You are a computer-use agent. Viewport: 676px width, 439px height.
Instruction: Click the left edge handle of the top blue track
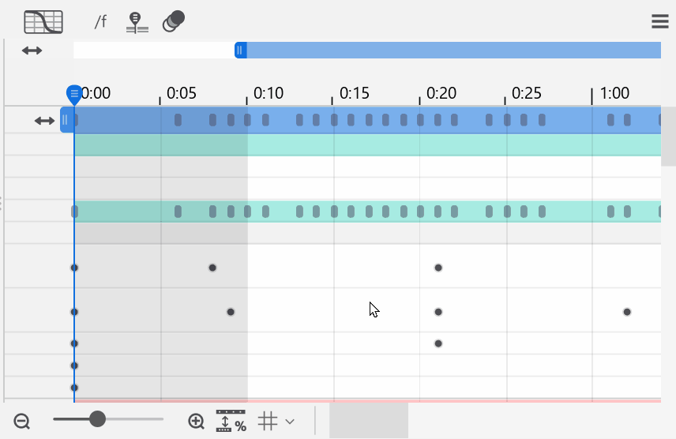click(66, 120)
